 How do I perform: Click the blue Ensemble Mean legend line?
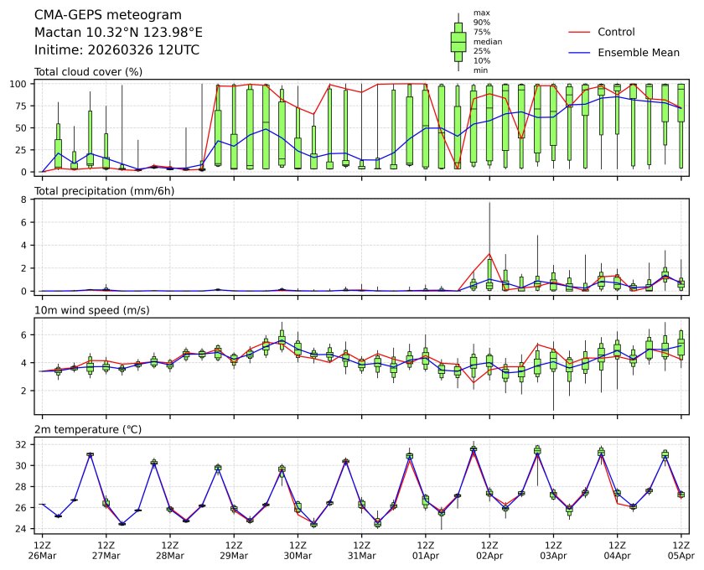point(581,52)
